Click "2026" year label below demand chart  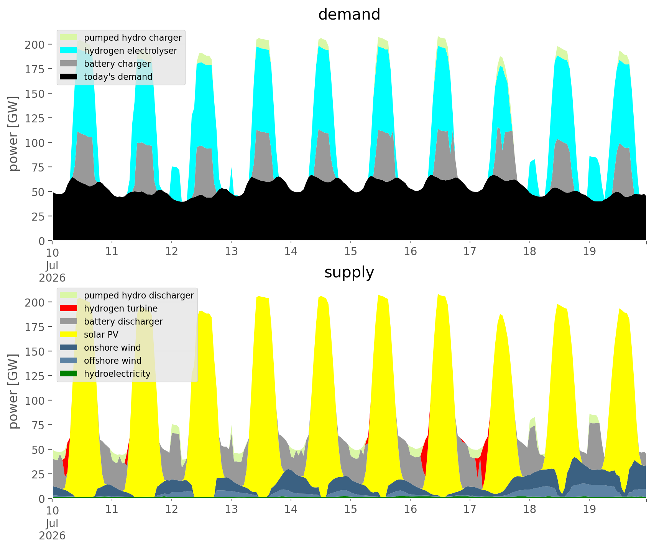52,278
